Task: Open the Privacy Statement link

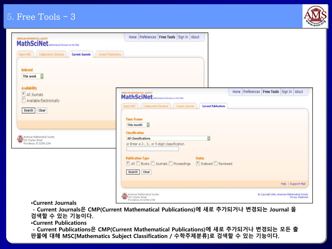Action: (x=299, y=197)
